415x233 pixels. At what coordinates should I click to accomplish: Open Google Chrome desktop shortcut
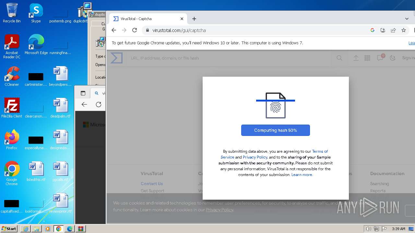[x=12, y=173]
